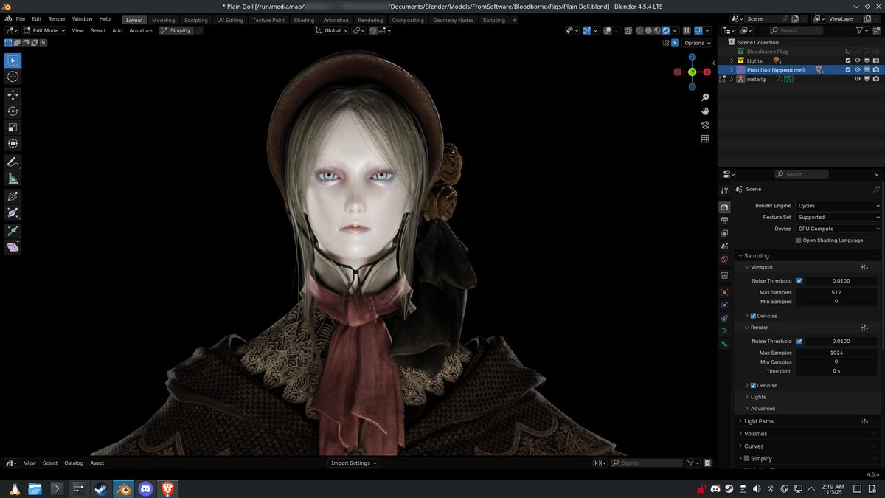This screenshot has width=885, height=498.
Task: Open the Tool properties tab icon
Action: 724,190
